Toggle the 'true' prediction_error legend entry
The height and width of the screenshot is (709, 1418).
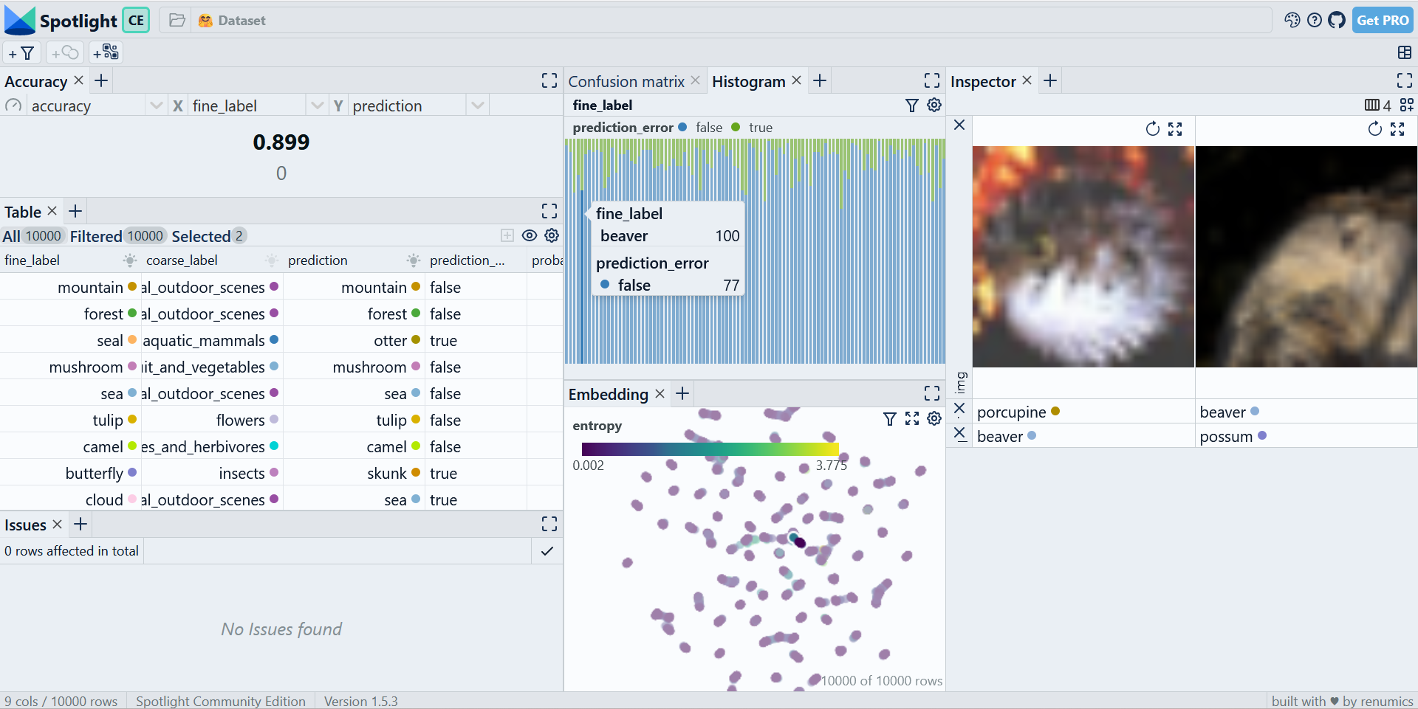tap(753, 128)
